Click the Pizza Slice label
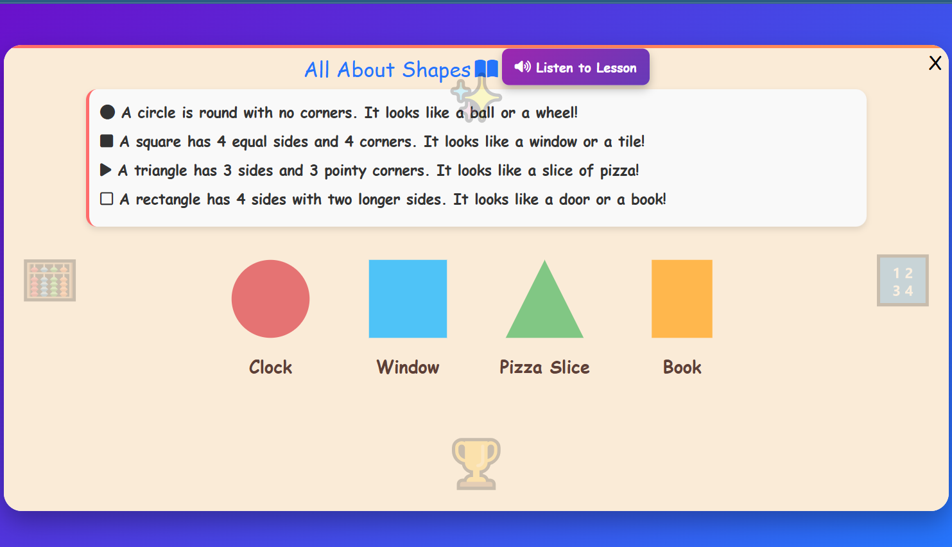The image size is (952, 547). 544,367
